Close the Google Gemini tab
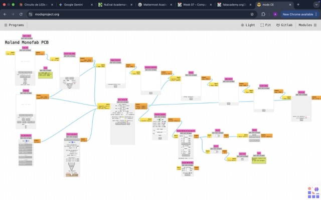The width and height of the screenshot is (321, 200). (92, 4)
